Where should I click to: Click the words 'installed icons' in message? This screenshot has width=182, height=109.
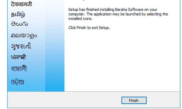[80, 19]
